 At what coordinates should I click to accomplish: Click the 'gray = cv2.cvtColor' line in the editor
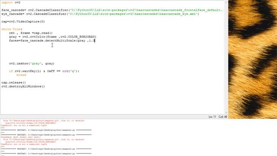[53, 37]
